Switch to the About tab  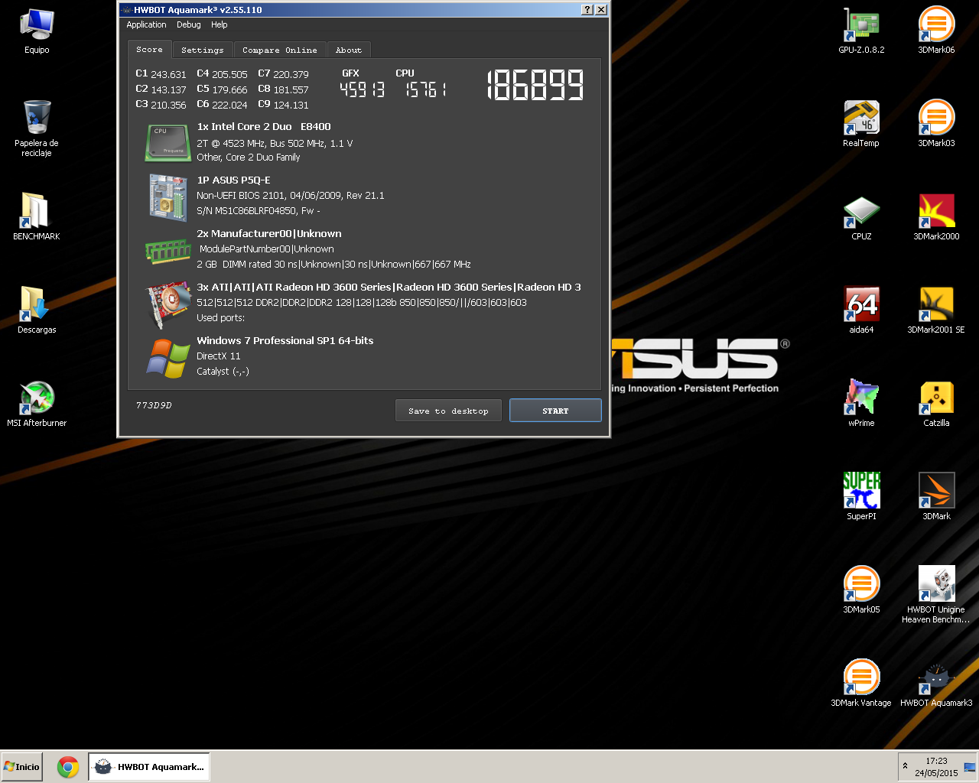coord(349,50)
